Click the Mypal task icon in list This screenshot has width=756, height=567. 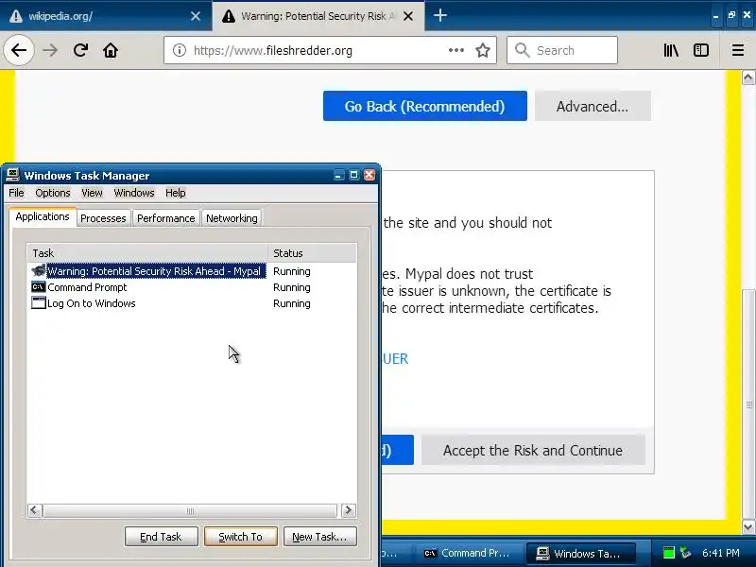(x=38, y=270)
